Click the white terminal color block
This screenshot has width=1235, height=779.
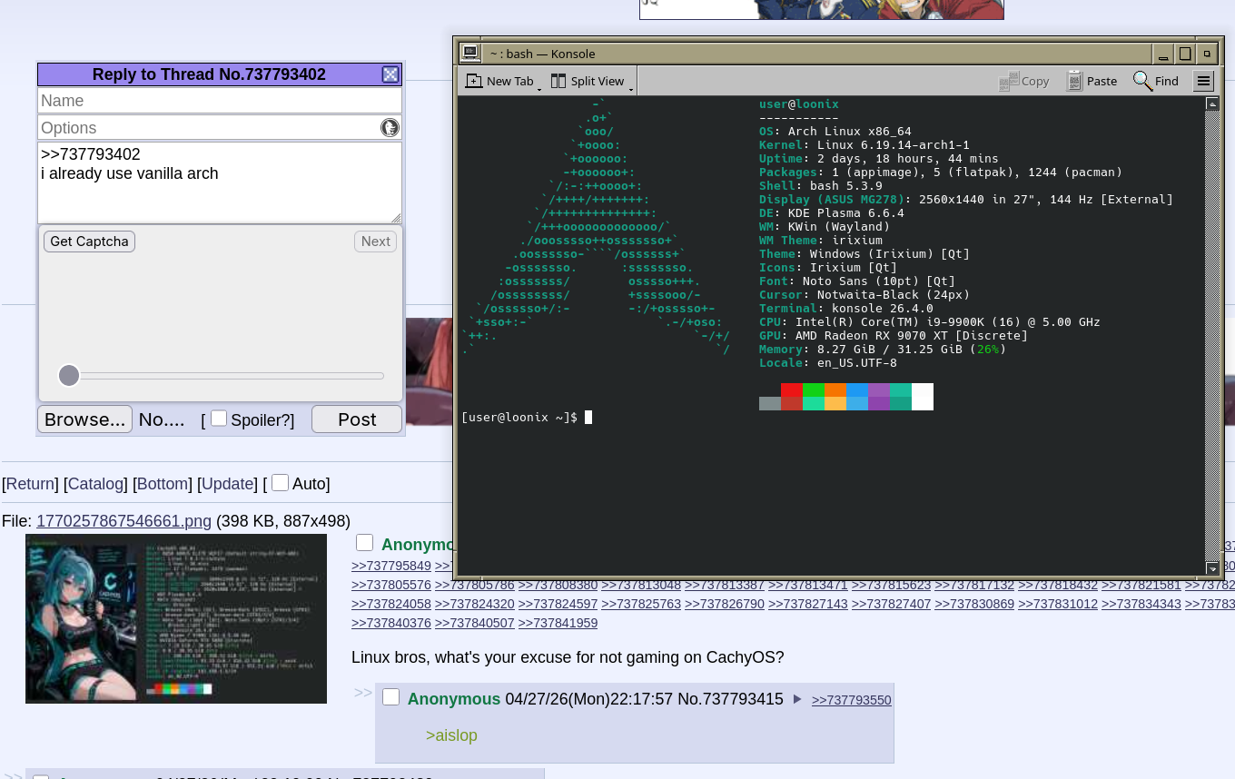tap(923, 397)
